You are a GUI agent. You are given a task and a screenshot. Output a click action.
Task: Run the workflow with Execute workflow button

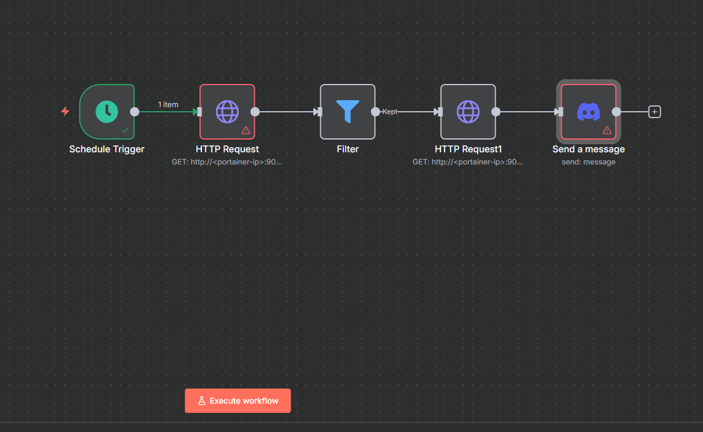[x=237, y=401]
